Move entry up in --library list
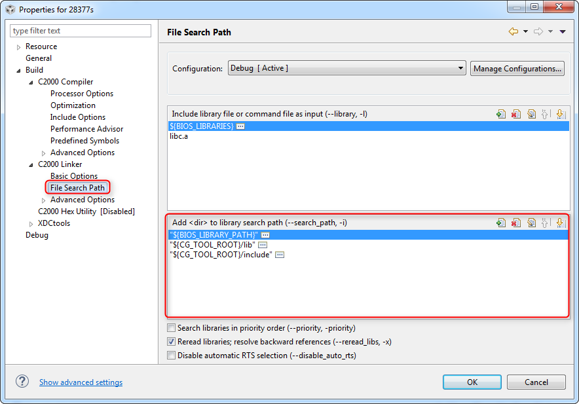Image resolution: width=579 pixels, height=404 pixels. click(x=545, y=114)
